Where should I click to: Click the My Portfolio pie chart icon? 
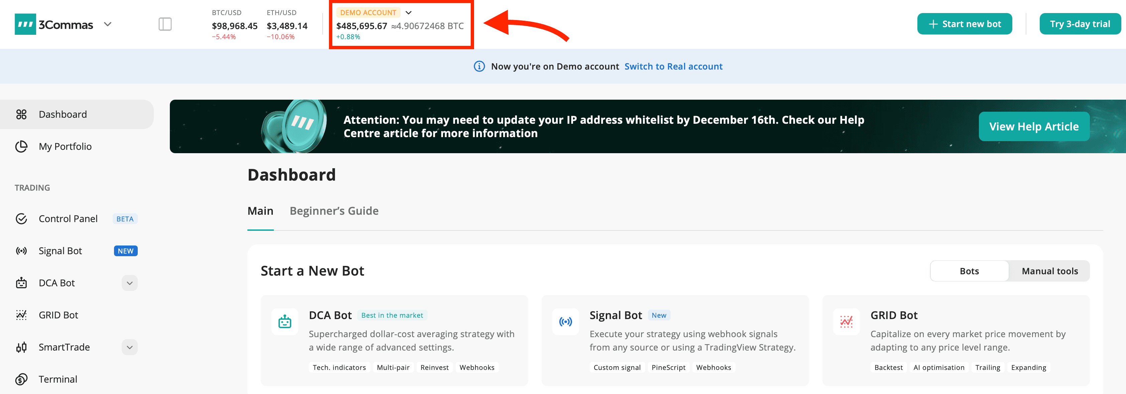[x=21, y=146]
